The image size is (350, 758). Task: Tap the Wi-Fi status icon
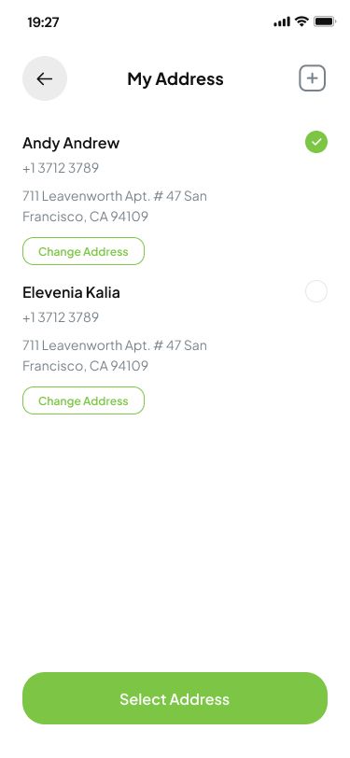click(301, 21)
